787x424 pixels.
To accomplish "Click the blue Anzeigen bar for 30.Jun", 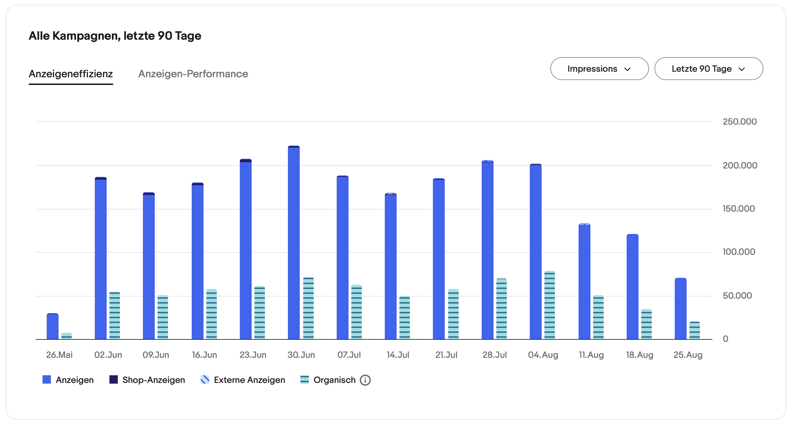I will [294, 244].
